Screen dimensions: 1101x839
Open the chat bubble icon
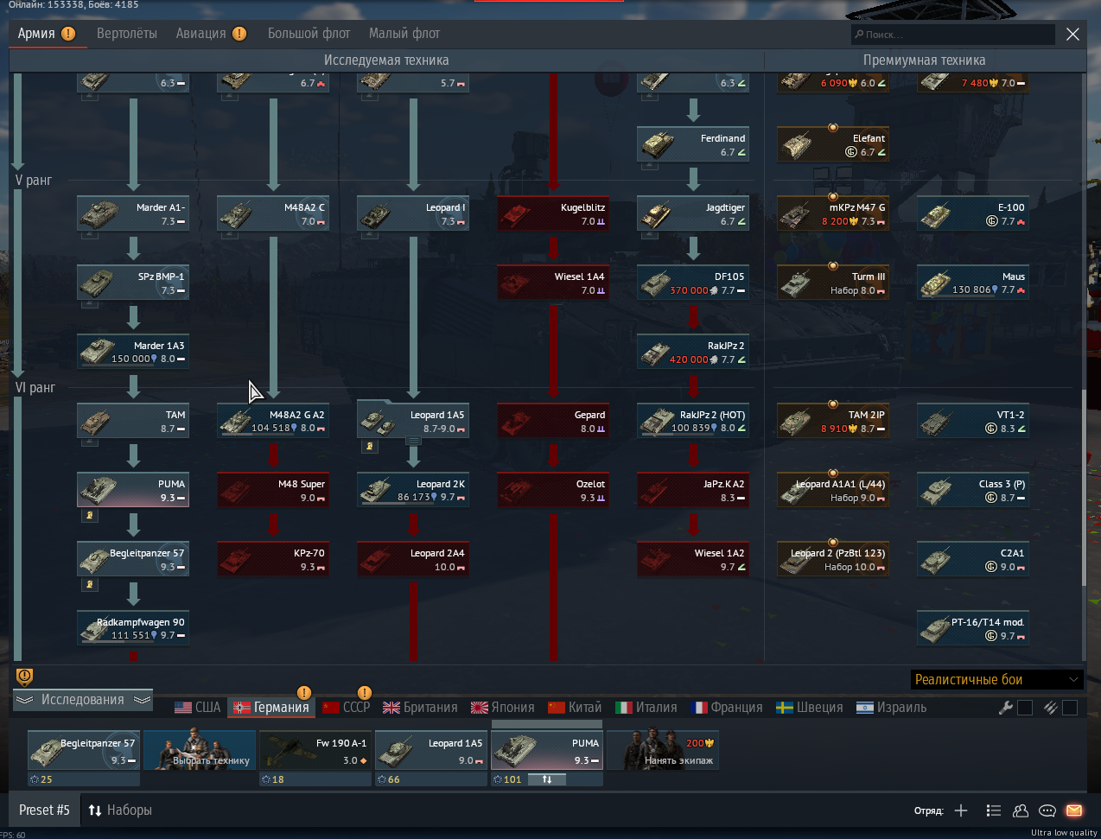tap(1047, 810)
